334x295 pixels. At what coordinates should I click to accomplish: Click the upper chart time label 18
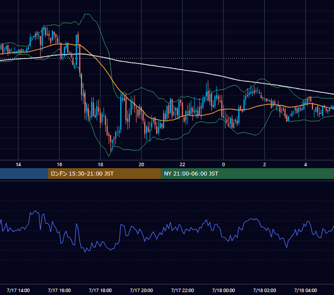(100, 165)
